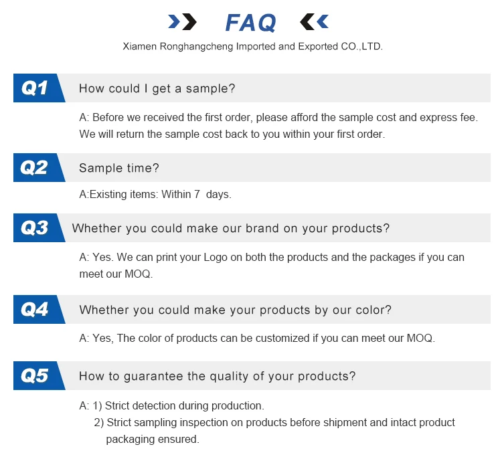Click answer "Existing items: Within 7 days"
Viewport: 502px width, 475px height.
[x=155, y=194]
